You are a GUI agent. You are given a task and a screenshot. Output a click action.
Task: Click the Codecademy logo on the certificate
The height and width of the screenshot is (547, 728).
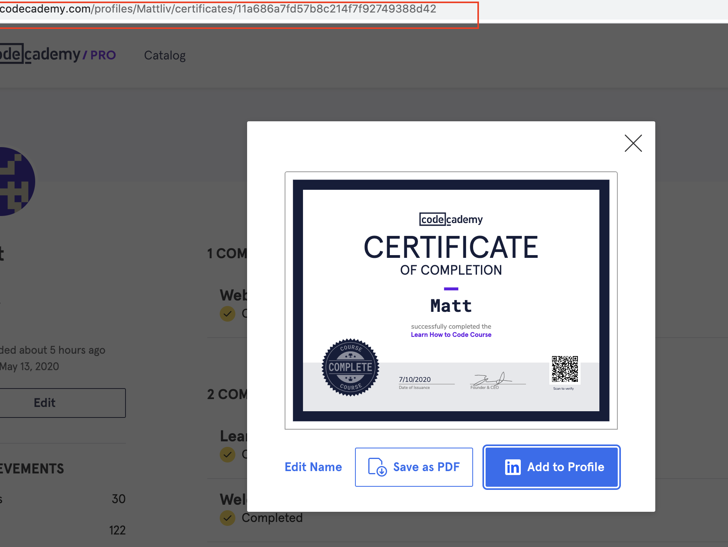(x=451, y=219)
